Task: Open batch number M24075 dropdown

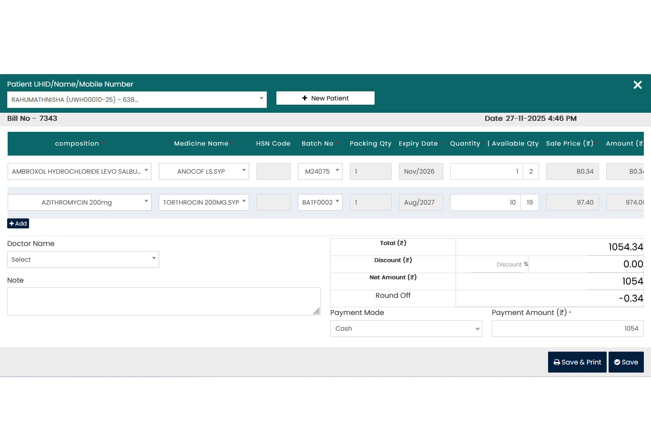Action: pos(320,172)
